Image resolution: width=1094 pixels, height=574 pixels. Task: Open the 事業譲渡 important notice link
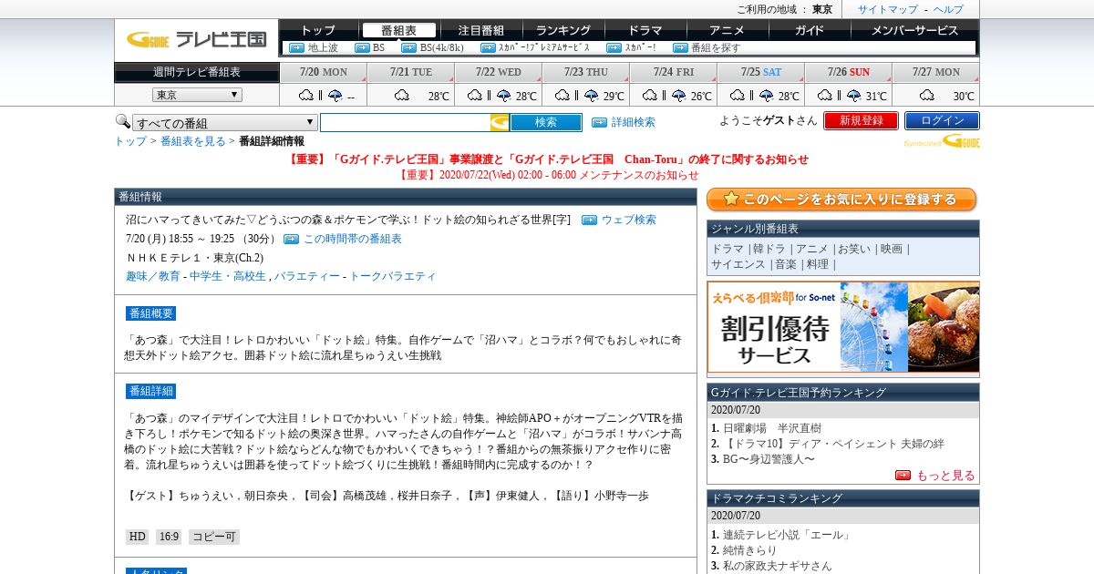pyautogui.click(x=548, y=159)
